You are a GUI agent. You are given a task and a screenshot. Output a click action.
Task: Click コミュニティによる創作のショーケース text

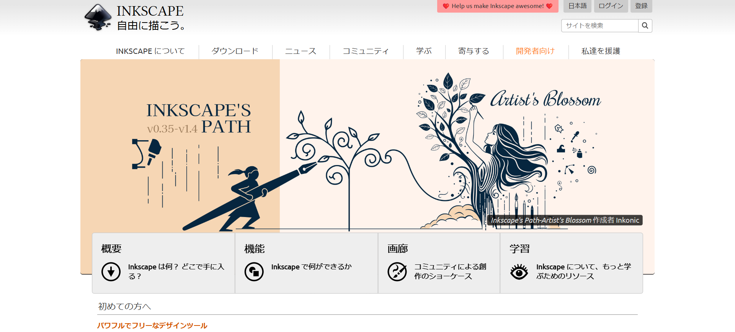[450, 271]
